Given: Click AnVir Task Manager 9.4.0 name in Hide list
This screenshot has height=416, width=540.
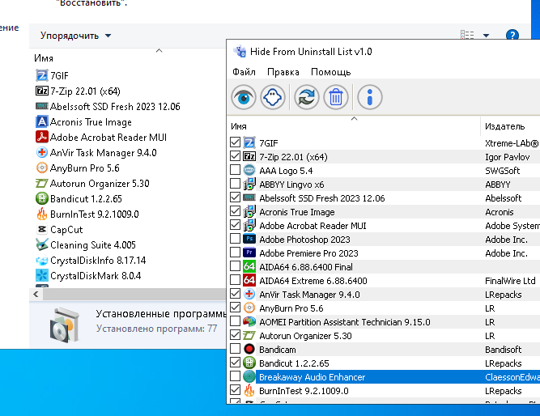Looking at the screenshot, I should click(x=309, y=295).
